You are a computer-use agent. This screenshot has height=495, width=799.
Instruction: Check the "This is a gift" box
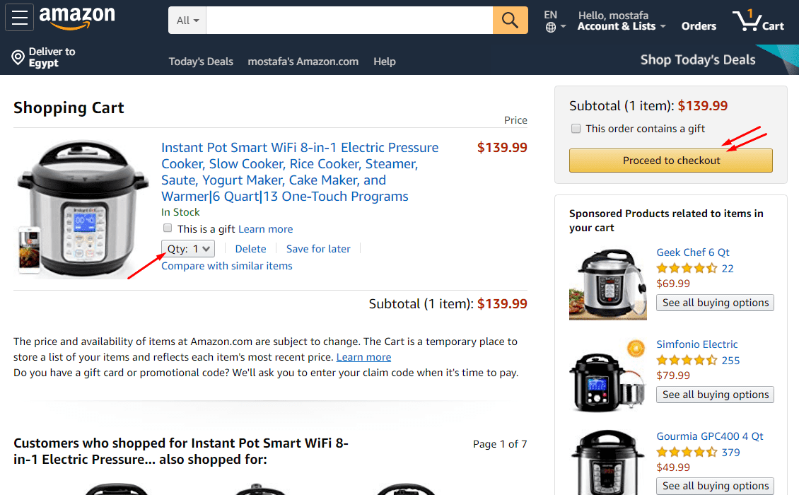(168, 228)
